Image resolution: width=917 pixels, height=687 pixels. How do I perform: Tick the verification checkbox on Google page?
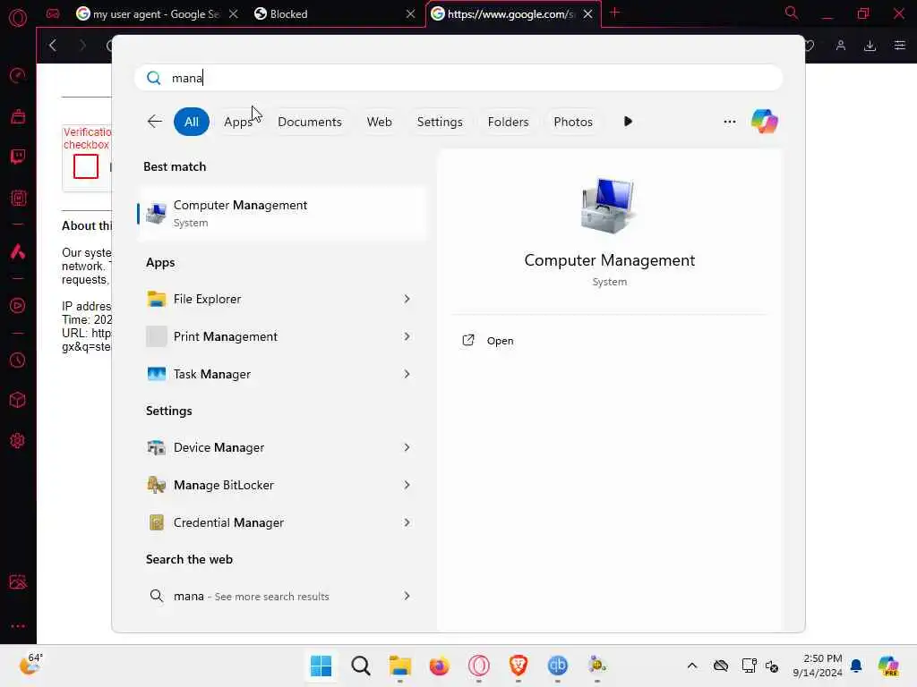[x=86, y=166]
